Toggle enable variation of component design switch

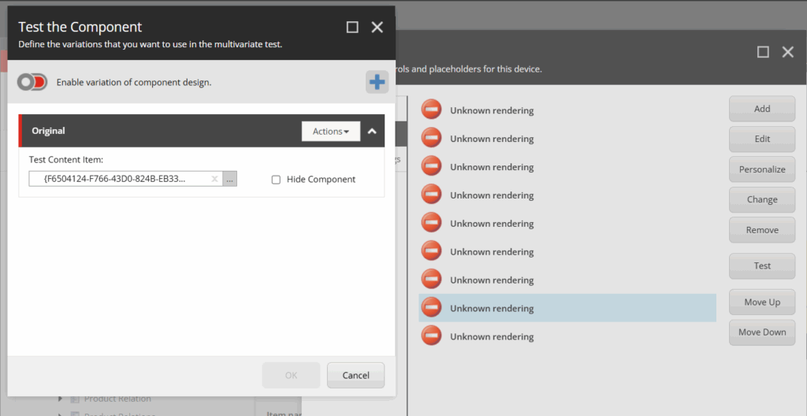32,82
